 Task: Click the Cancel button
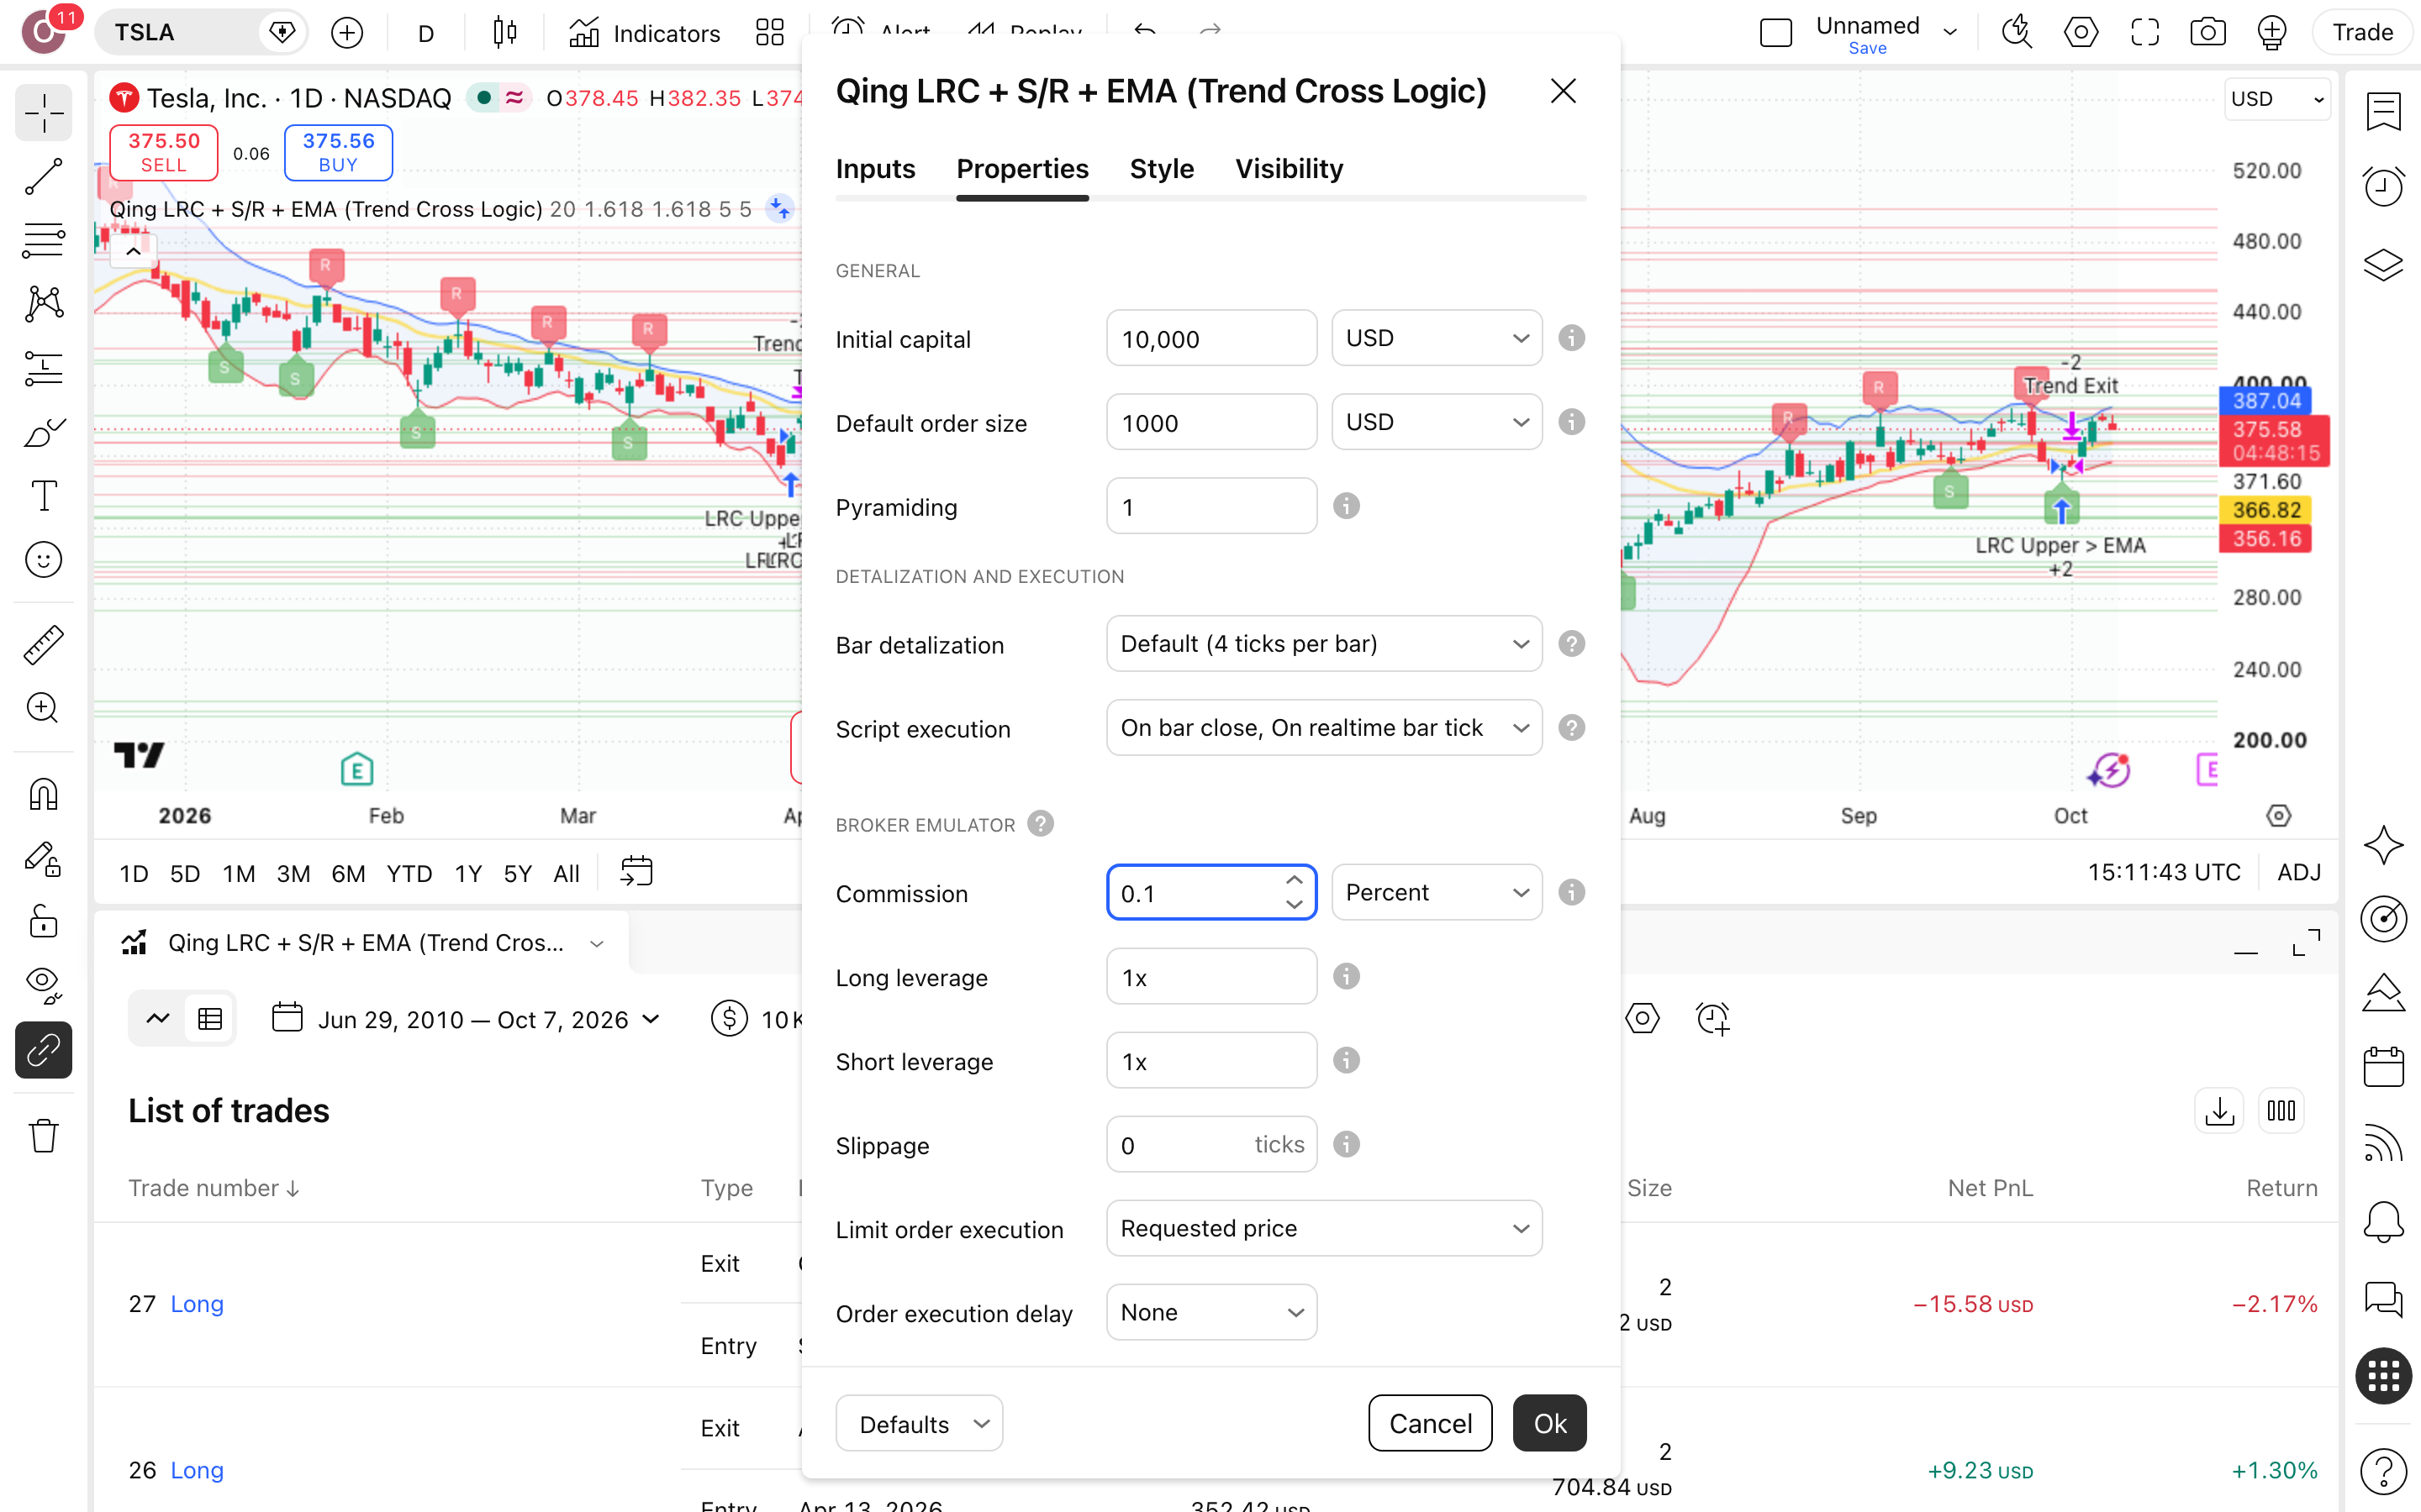(1431, 1424)
